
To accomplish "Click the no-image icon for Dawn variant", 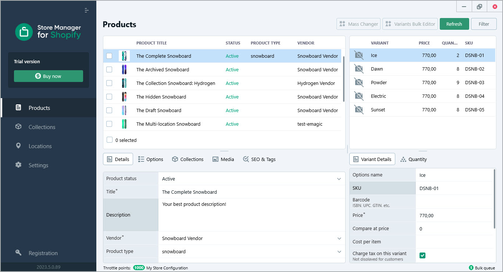I will [358, 69].
